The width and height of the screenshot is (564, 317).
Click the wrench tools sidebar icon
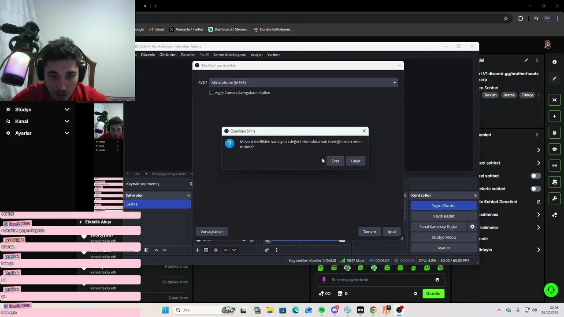554,198
